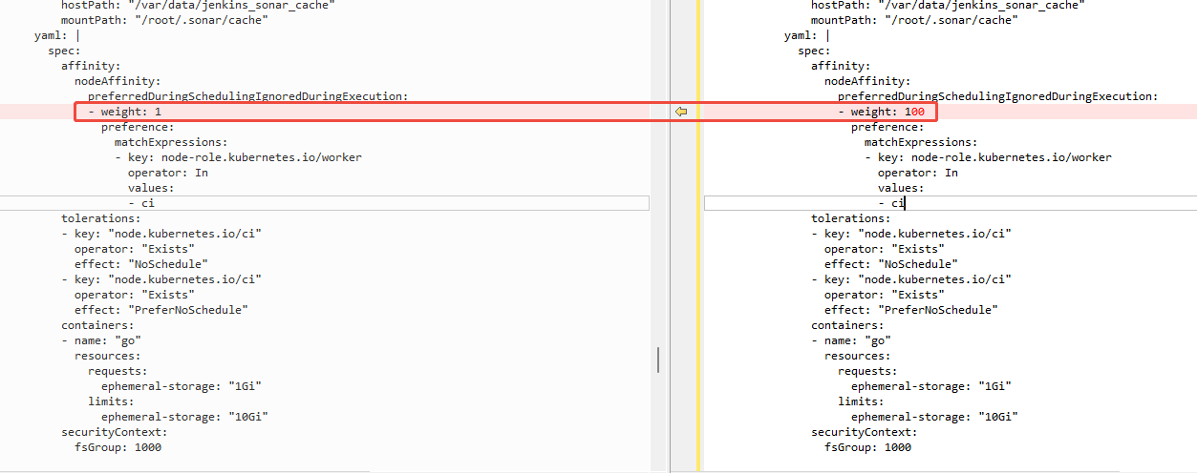Viewport: 1197px width, 473px height.
Task: Click 'resources:' in left pane
Action: pos(108,356)
